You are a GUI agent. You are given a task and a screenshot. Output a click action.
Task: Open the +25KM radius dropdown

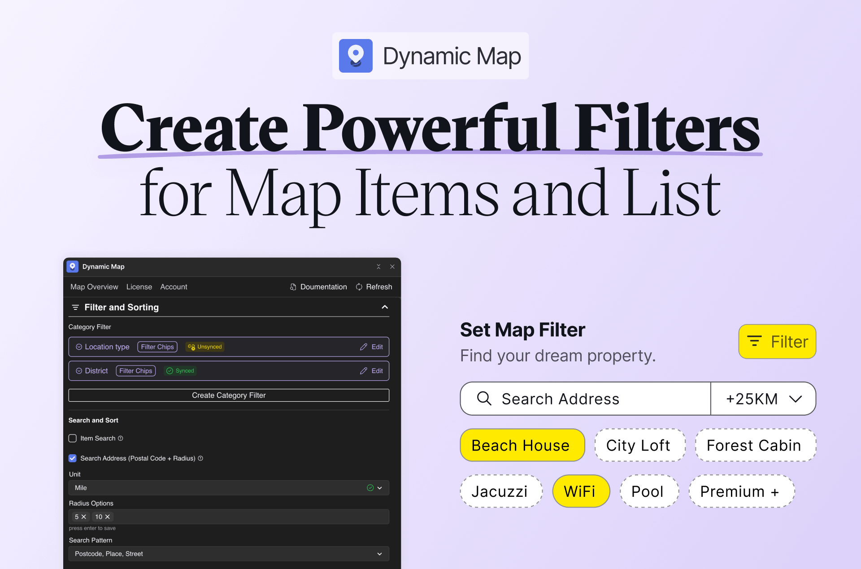tap(763, 399)
